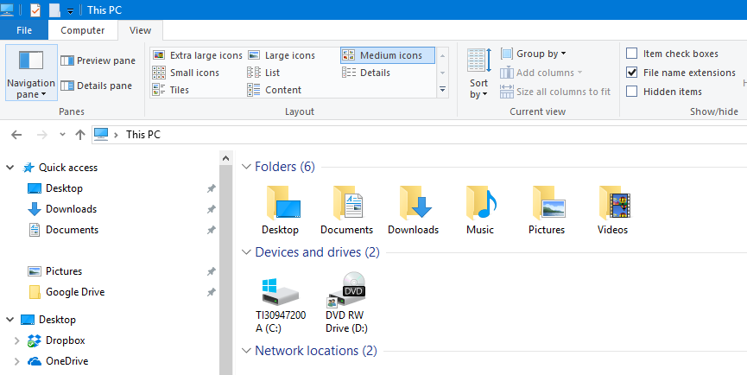Expand the Dropbox tree node
Viewport: 747px width, 375px height.
click(16, 340)
